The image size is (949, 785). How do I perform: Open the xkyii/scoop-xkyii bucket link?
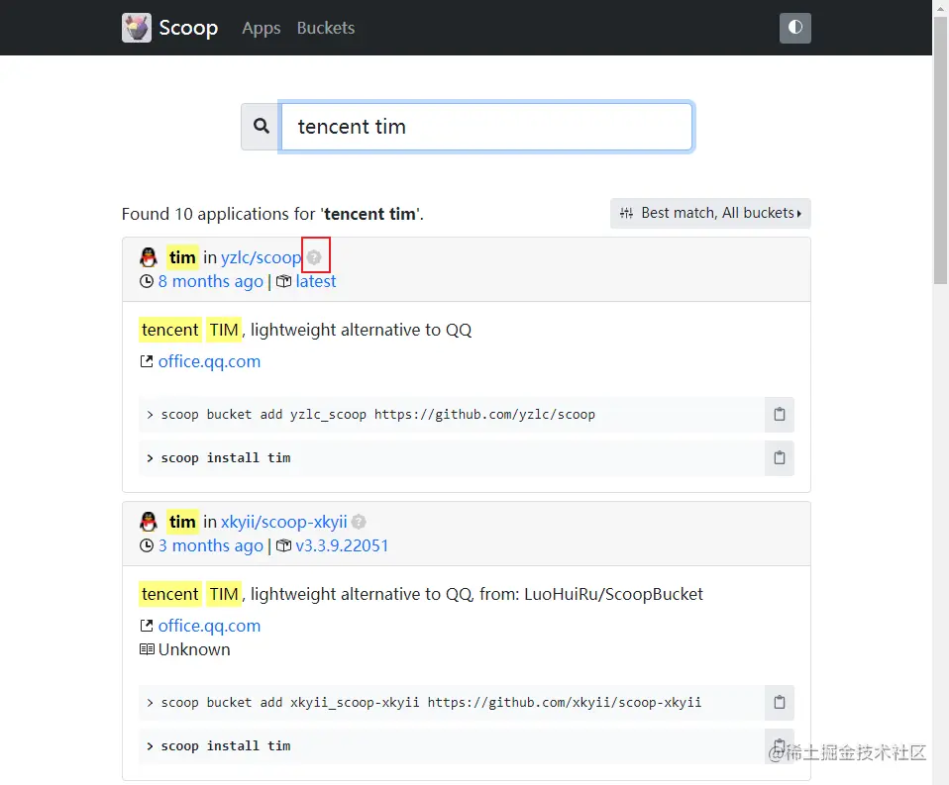[284, 522]
